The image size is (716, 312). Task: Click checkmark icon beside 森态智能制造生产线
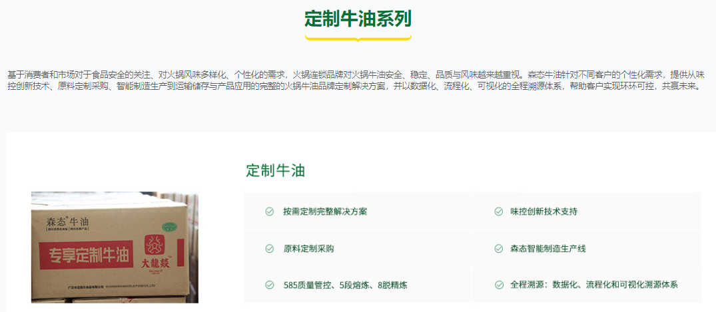[499, 249]
